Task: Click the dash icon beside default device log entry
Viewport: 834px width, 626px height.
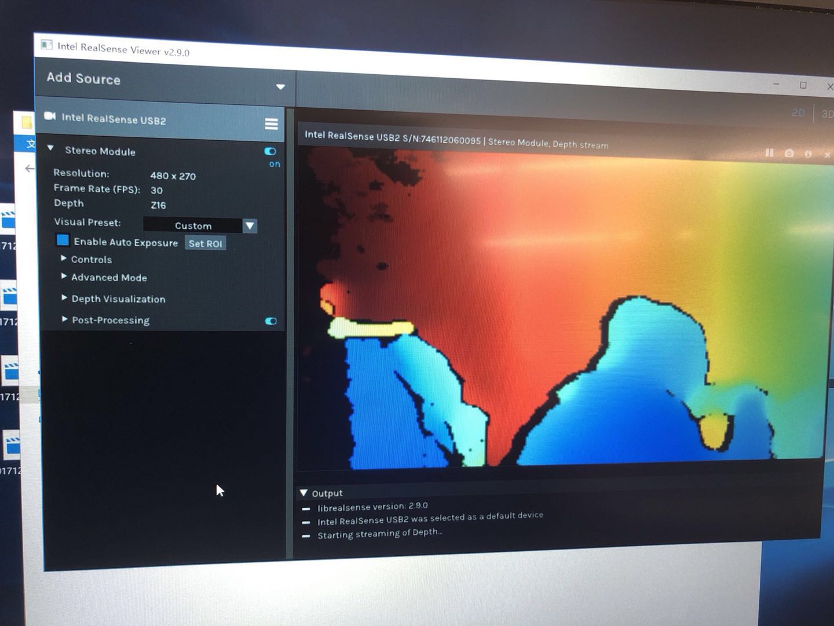Action: tap(306, 522)
